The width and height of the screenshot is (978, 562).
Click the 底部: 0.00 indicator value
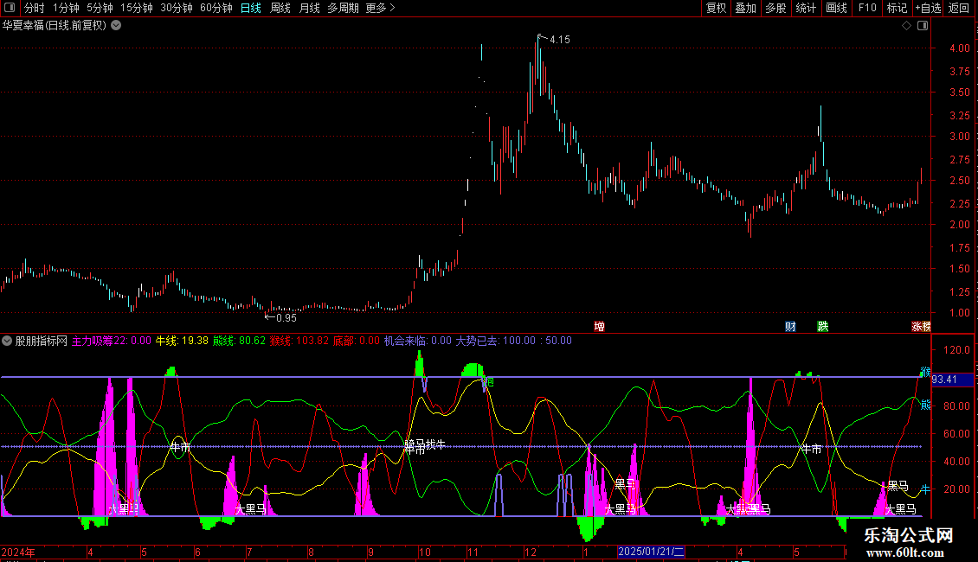pyautogui.click(x=356, y=341)
